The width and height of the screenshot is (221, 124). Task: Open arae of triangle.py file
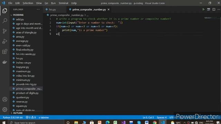tap(26, 32)
